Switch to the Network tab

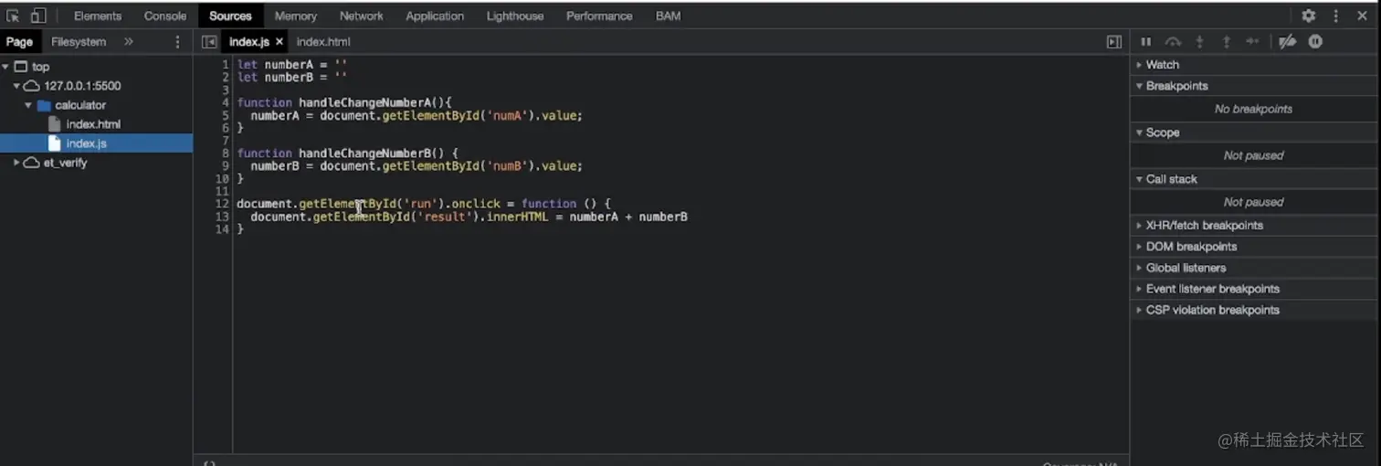pyautogui.click(x=362, y=16)
